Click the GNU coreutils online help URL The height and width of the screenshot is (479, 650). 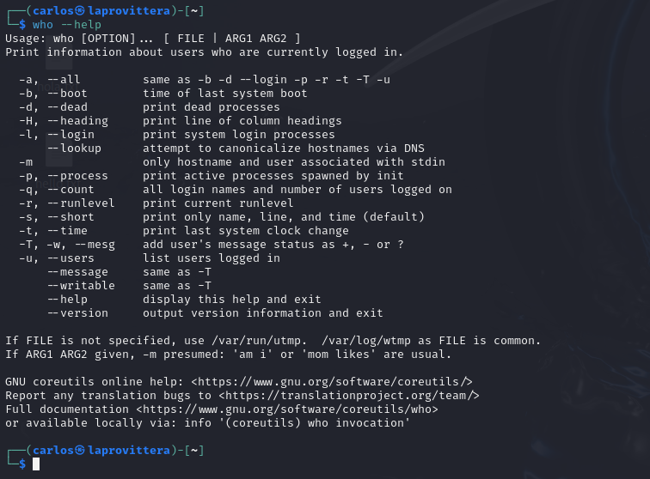[x=332, y=381]
